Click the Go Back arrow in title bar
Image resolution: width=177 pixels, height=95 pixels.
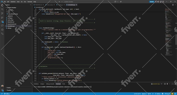point(59,2)
